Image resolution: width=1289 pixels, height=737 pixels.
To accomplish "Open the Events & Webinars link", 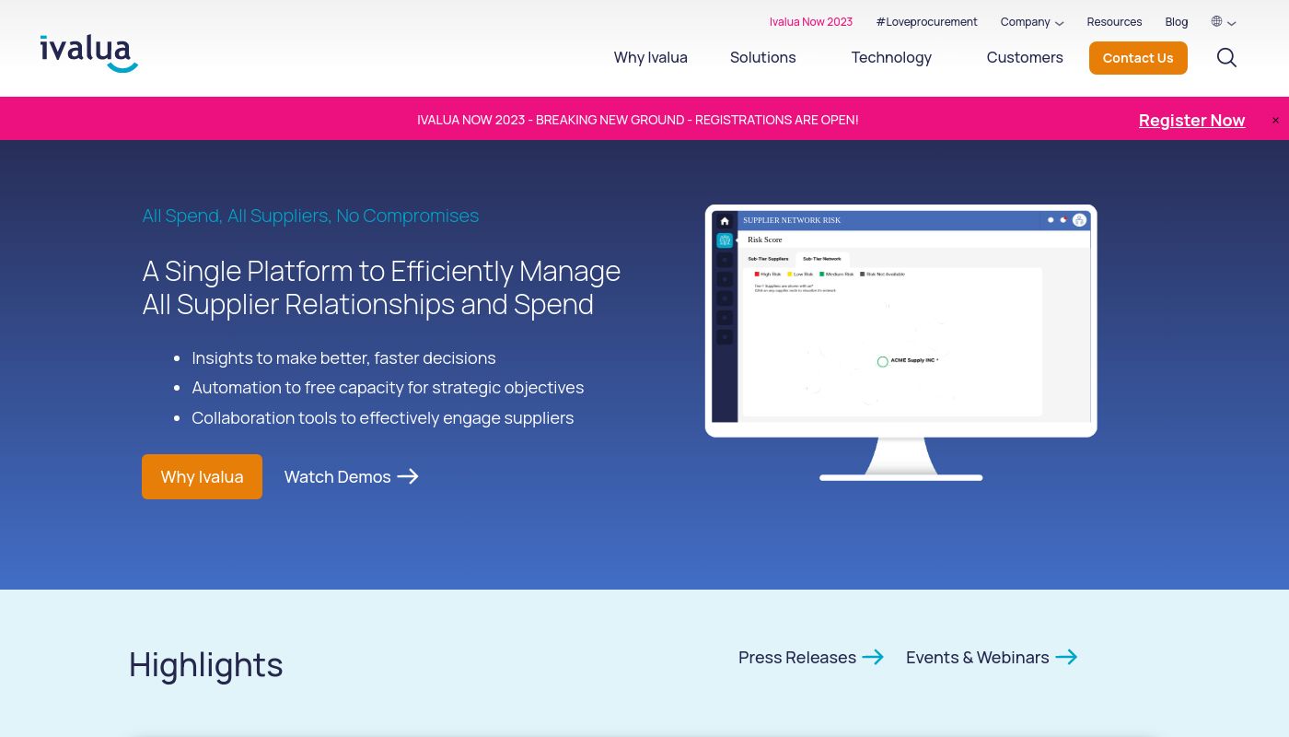I will (x=978, y=657).
